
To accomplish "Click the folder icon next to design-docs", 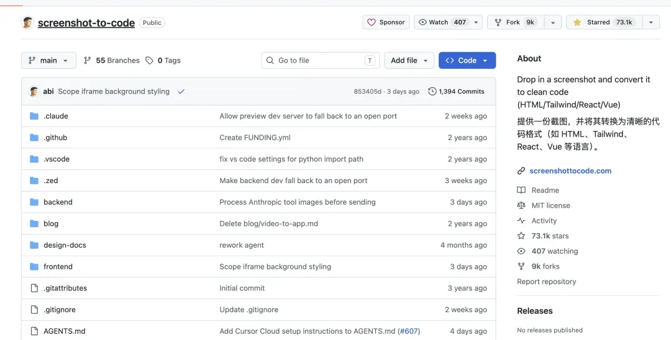I will 34,245.
